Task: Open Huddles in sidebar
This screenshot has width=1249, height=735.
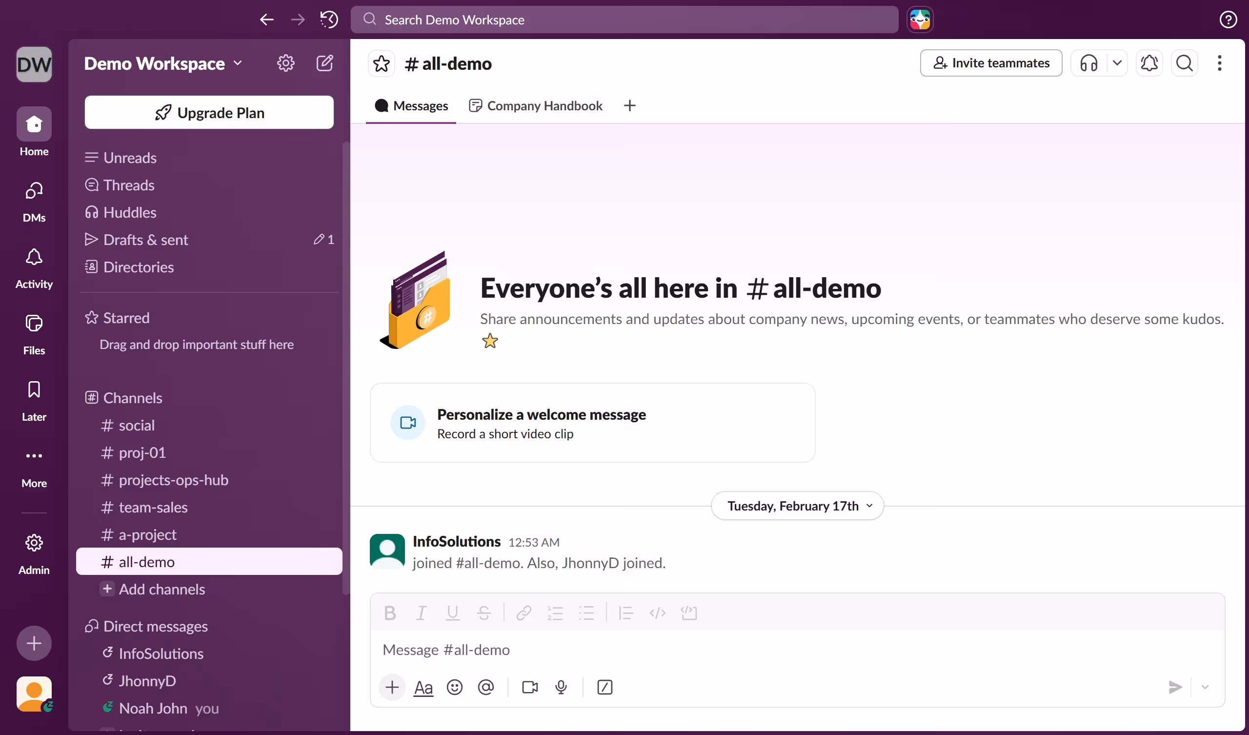Action: point(209,212)
